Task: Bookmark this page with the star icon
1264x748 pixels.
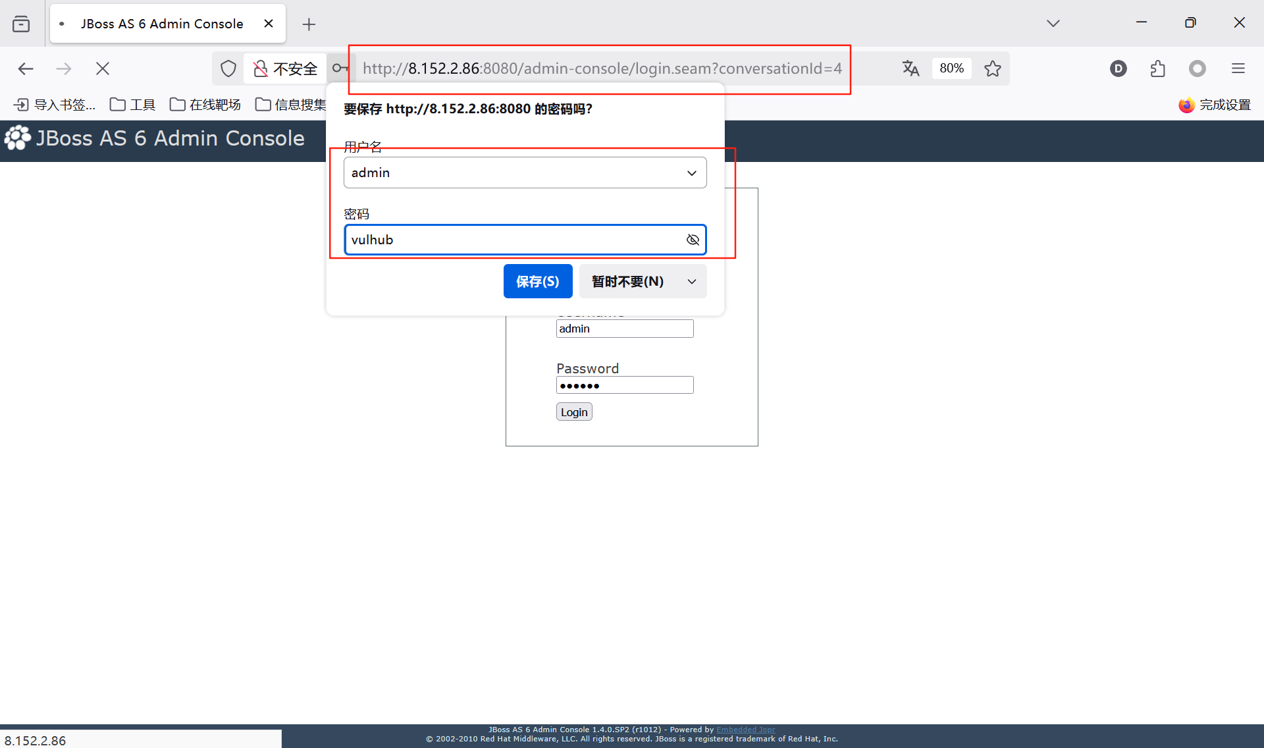Action: 993,68
